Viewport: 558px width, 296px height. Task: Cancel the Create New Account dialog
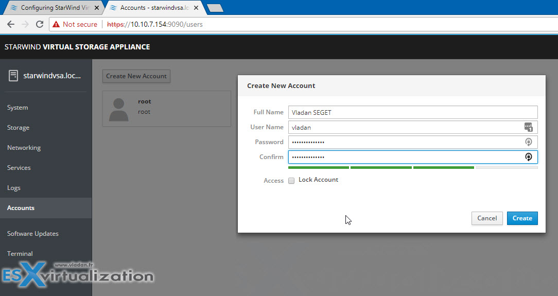(487, 218)
